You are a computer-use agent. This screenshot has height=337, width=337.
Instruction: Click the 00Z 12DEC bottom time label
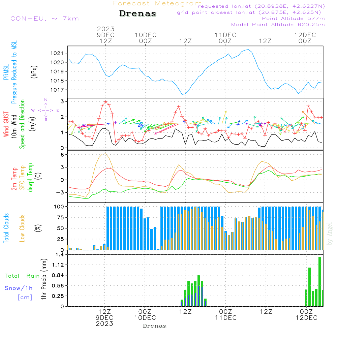click(x=306, y=315)
